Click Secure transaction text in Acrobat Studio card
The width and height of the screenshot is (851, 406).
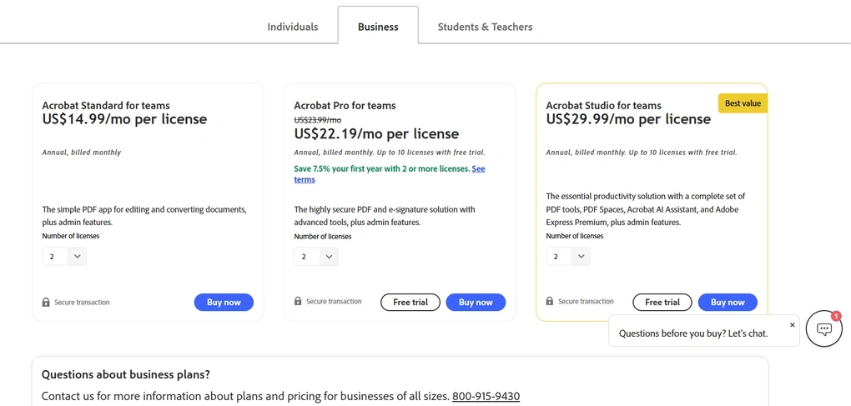pyautogui.click(x=586, y=302)
